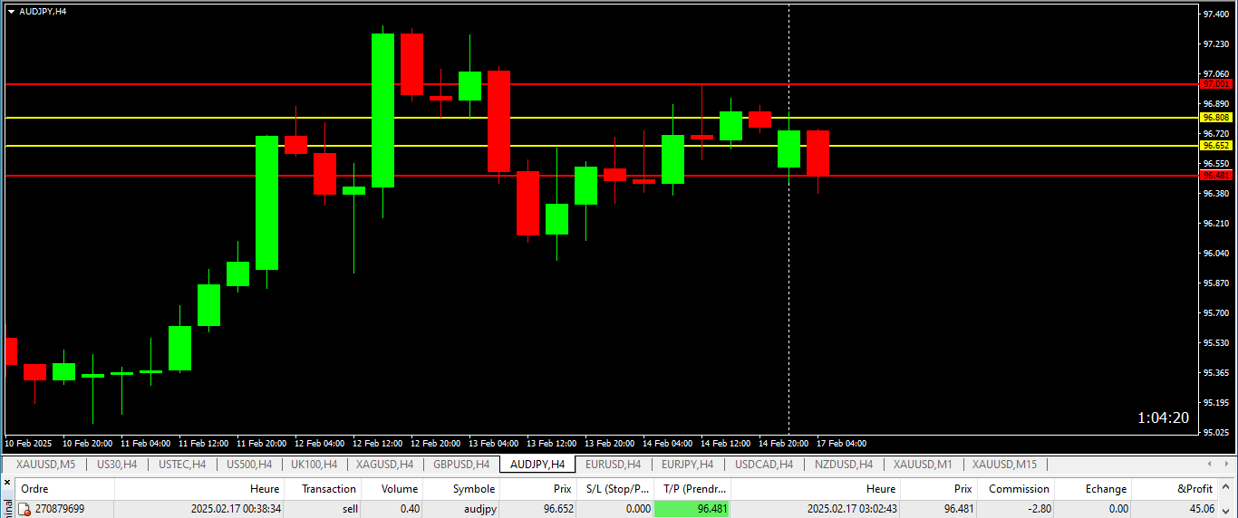Open the NZDUSD,H4 chart tab
Image resolution: width=1238 pixels, height=518 pixels.
844,465
